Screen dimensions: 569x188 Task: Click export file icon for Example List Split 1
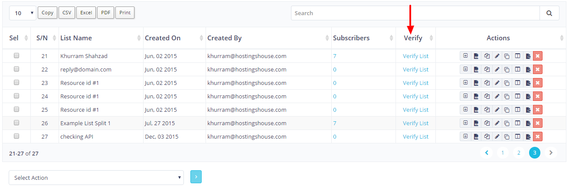pyautogui.click(x=528, y=123)
